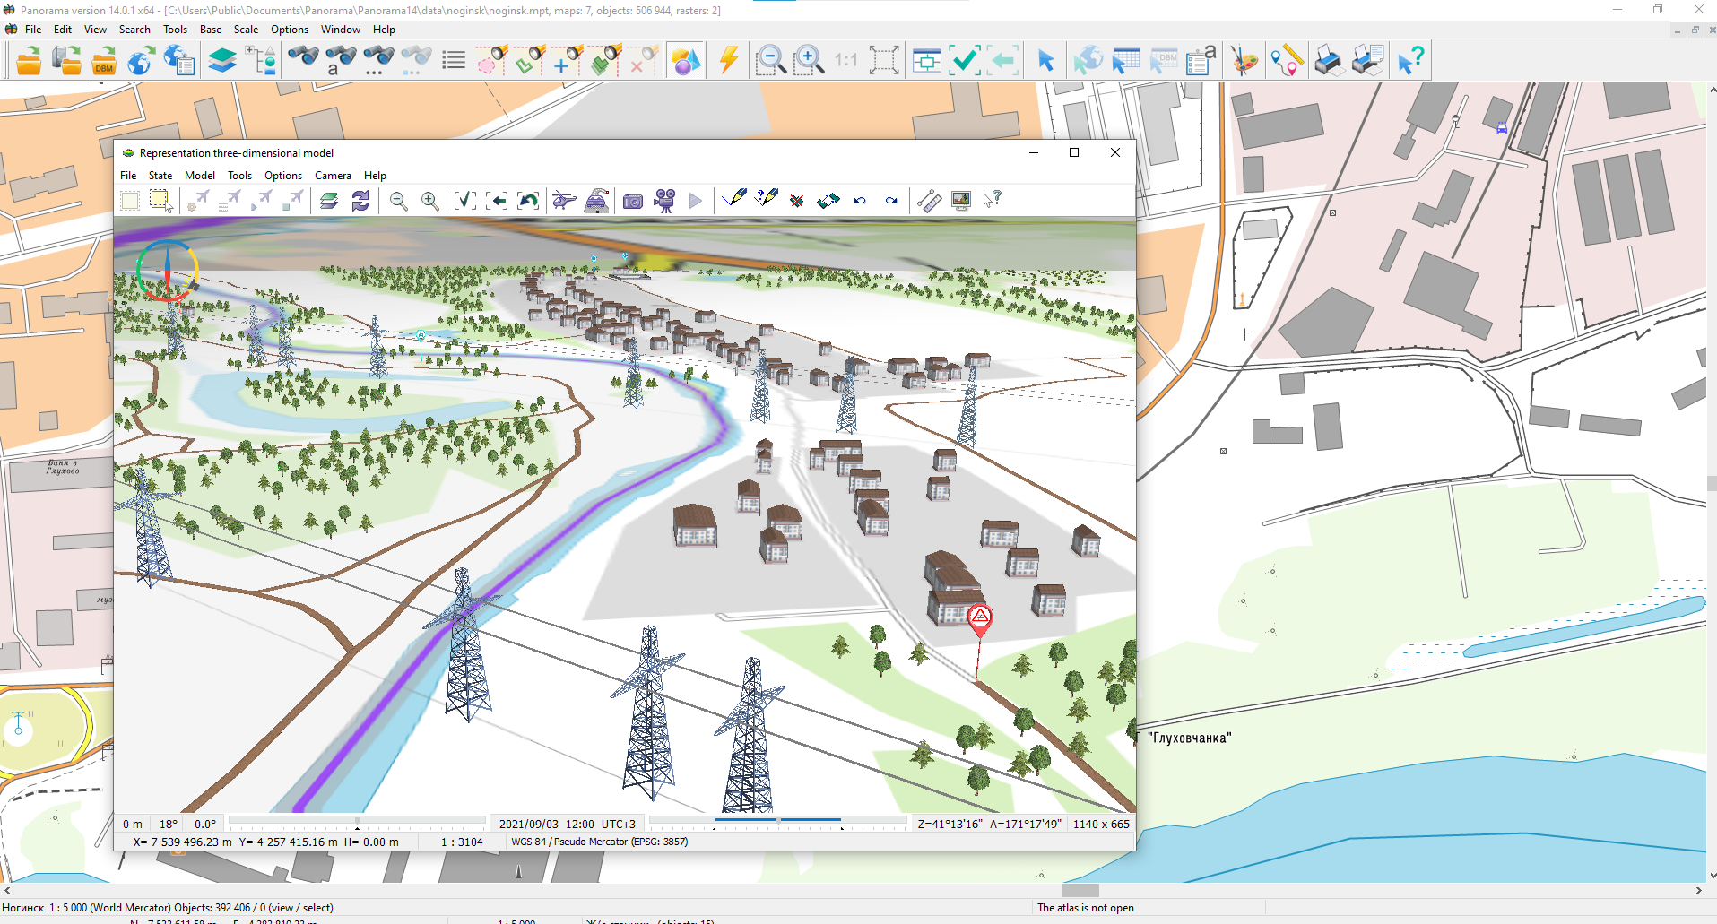
Task: Activate the movie camera recording tool
Action: click(663, 200)
